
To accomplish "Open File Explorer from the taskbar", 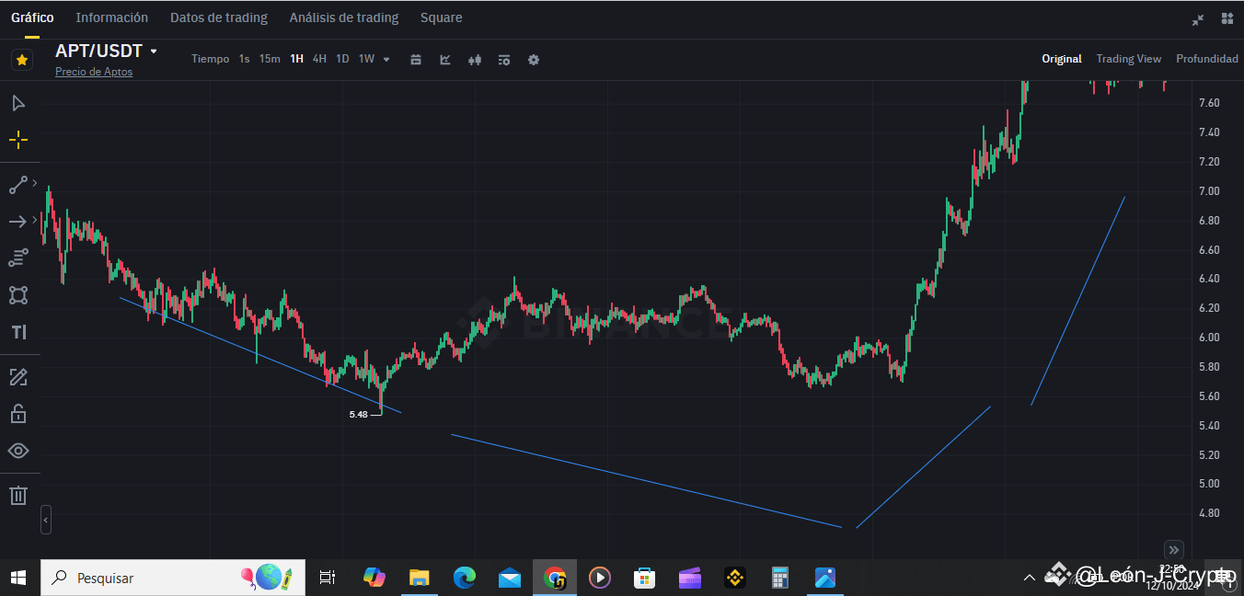I will coord(420,578).
